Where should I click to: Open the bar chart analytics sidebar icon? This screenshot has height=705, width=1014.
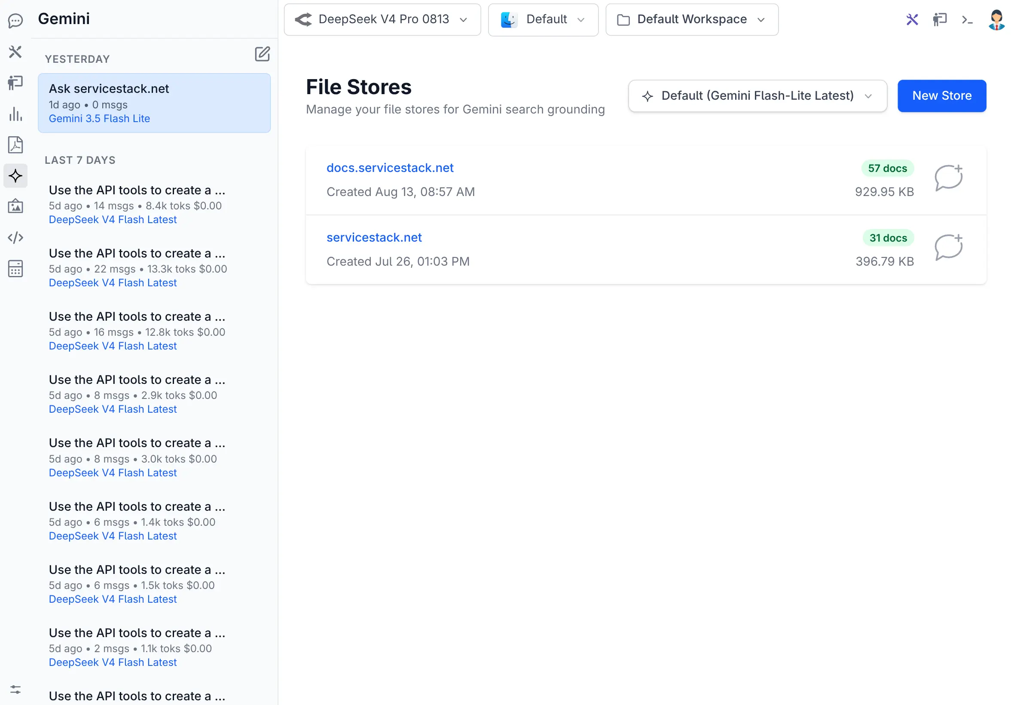point(15,114)
